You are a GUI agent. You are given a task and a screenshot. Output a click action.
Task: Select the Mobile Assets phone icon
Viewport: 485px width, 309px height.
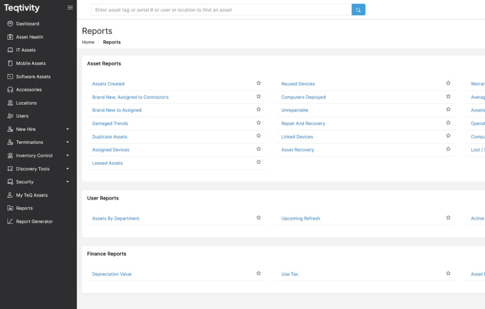coord(10,63)
